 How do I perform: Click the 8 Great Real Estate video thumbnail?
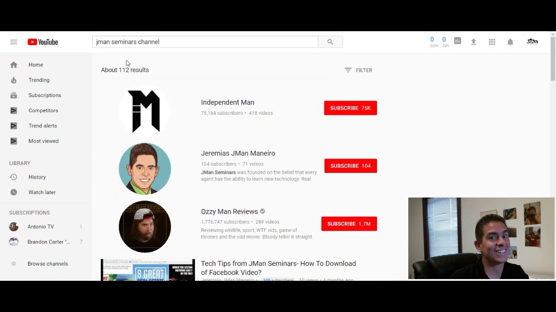pos(148,270)
